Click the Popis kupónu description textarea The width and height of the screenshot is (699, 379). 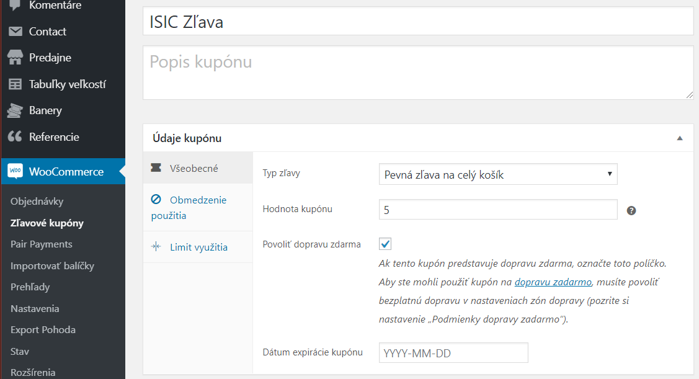[417, 73]
